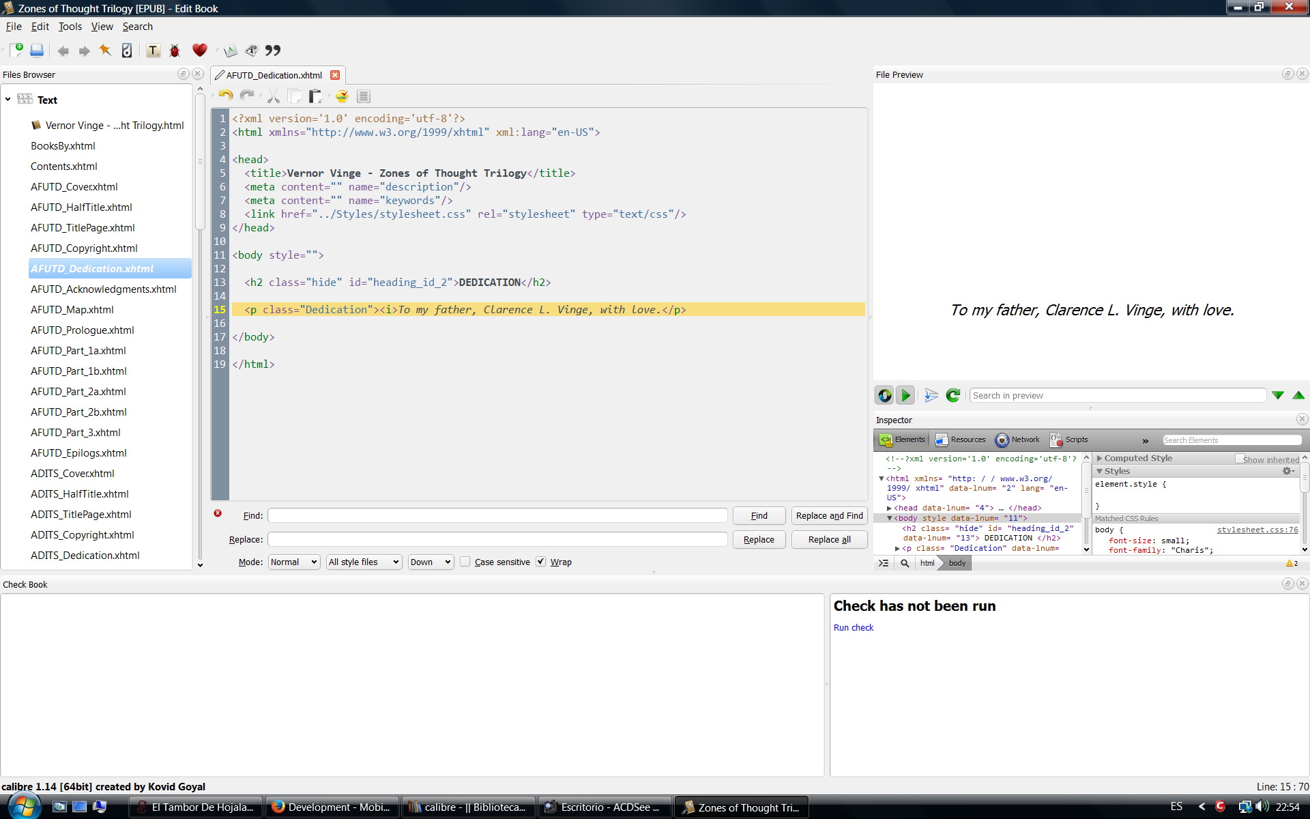The image size is (1310, 819).
Task: Click the Run check link
Action: point(853,627)
